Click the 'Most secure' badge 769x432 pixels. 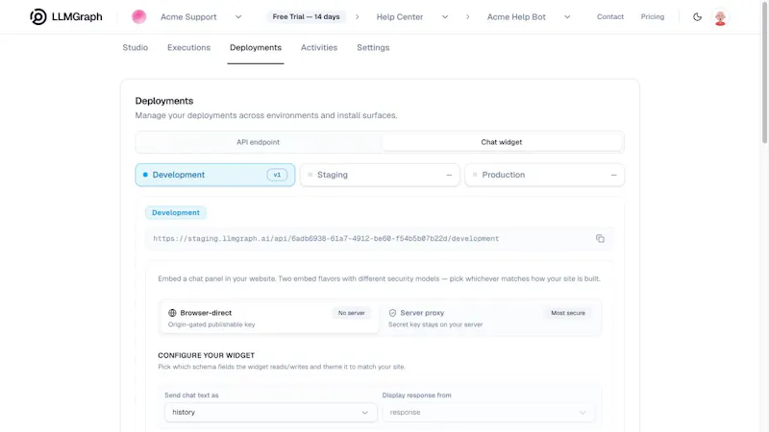(x=568, y=313)
